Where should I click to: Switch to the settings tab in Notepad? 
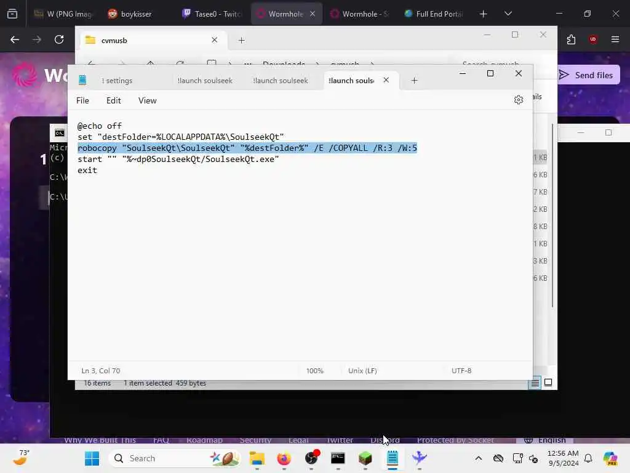(x=117, y=81)
